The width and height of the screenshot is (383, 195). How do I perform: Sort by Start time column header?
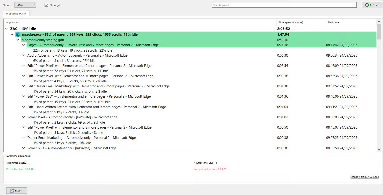pos(333,23)
